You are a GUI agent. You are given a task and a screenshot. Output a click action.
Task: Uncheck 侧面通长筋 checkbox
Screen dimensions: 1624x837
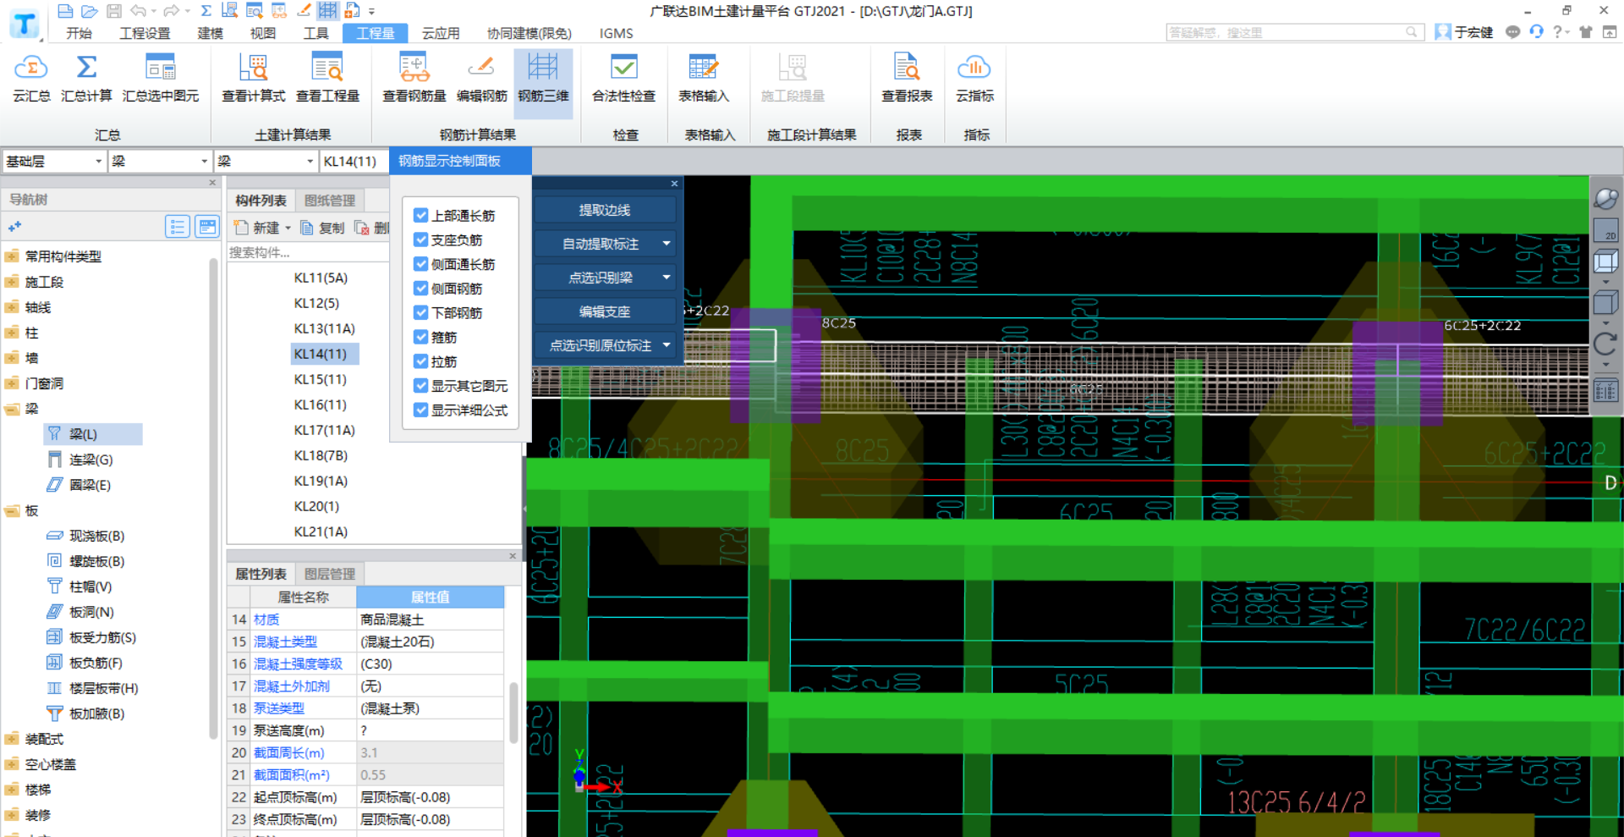[x=421, y=264]
